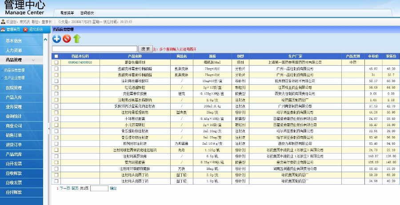Viewport: 400px width, 205px height.
Task: Check the 十味蒂达胶囊 row checkbox
Action: 56,118
